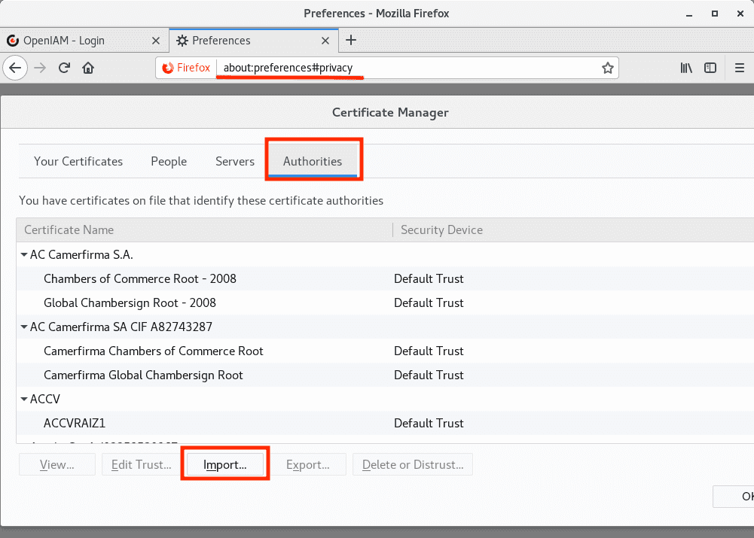754x538 pixels.
Task: Select the Authorities tab
Action: 313,162
